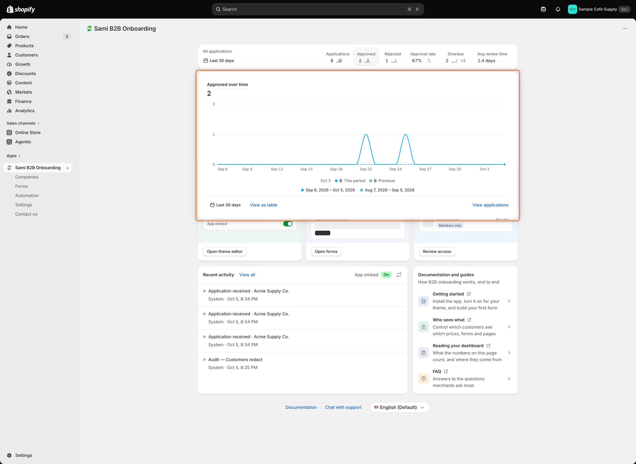Expand the Sales channels section
This screenshot has width=636, height=464.
click(x=23, y=123)
